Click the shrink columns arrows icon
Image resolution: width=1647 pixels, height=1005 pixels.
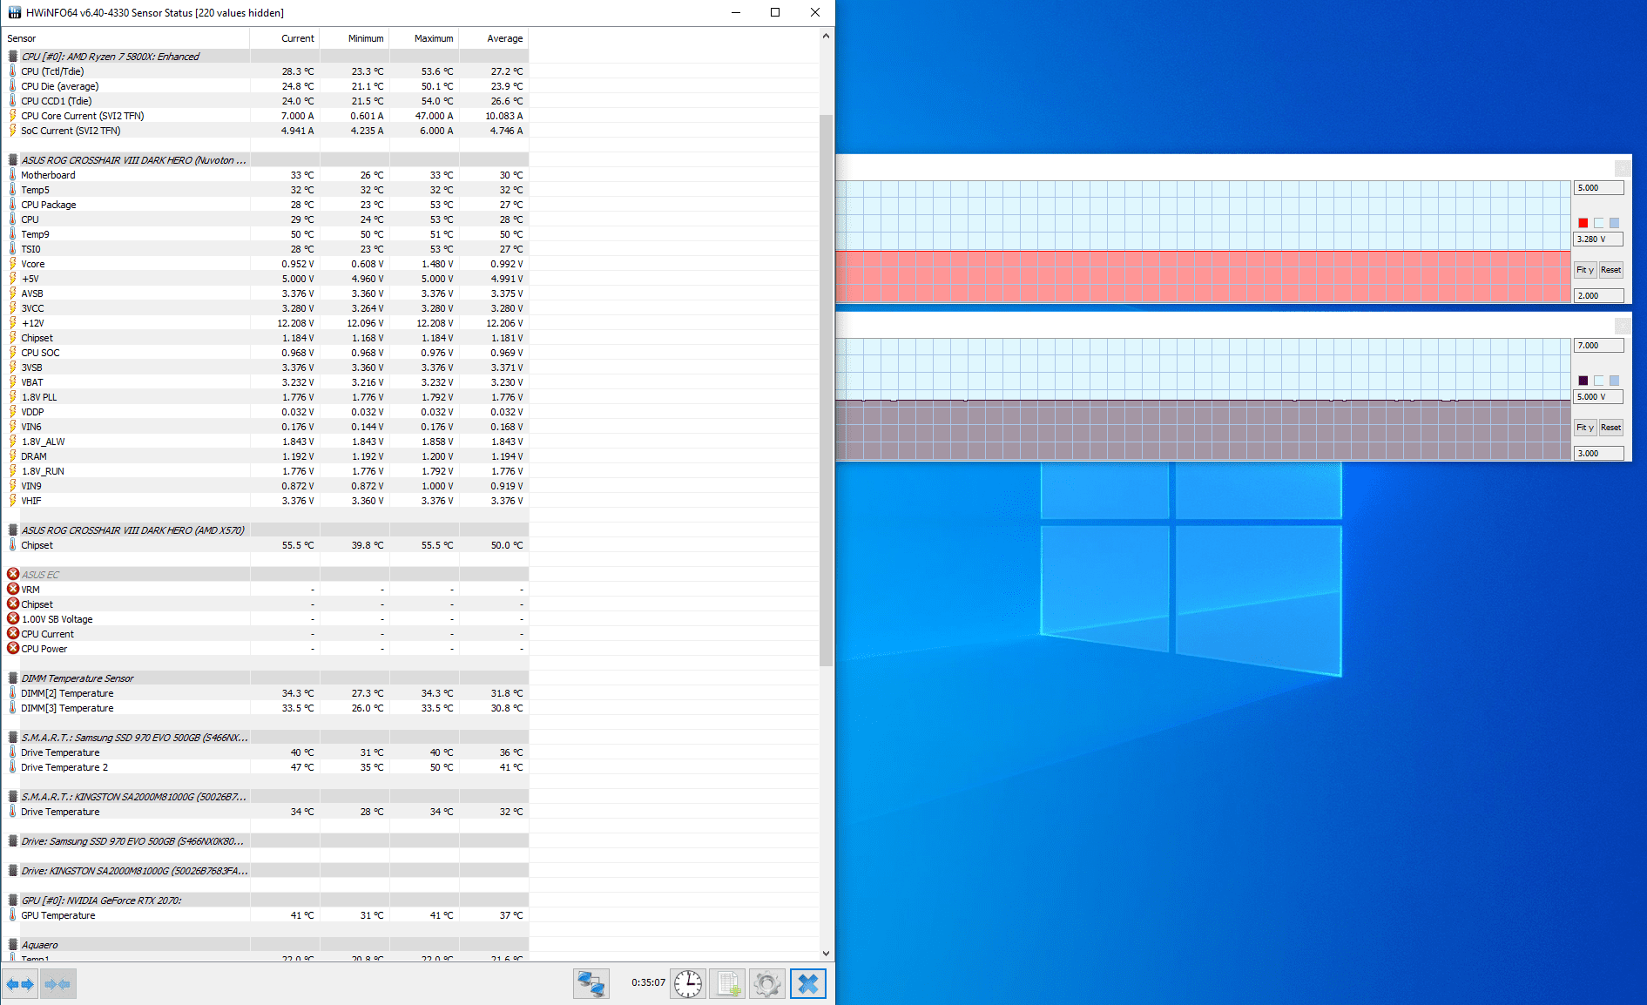pyautogui.click(x=57, y=984)
